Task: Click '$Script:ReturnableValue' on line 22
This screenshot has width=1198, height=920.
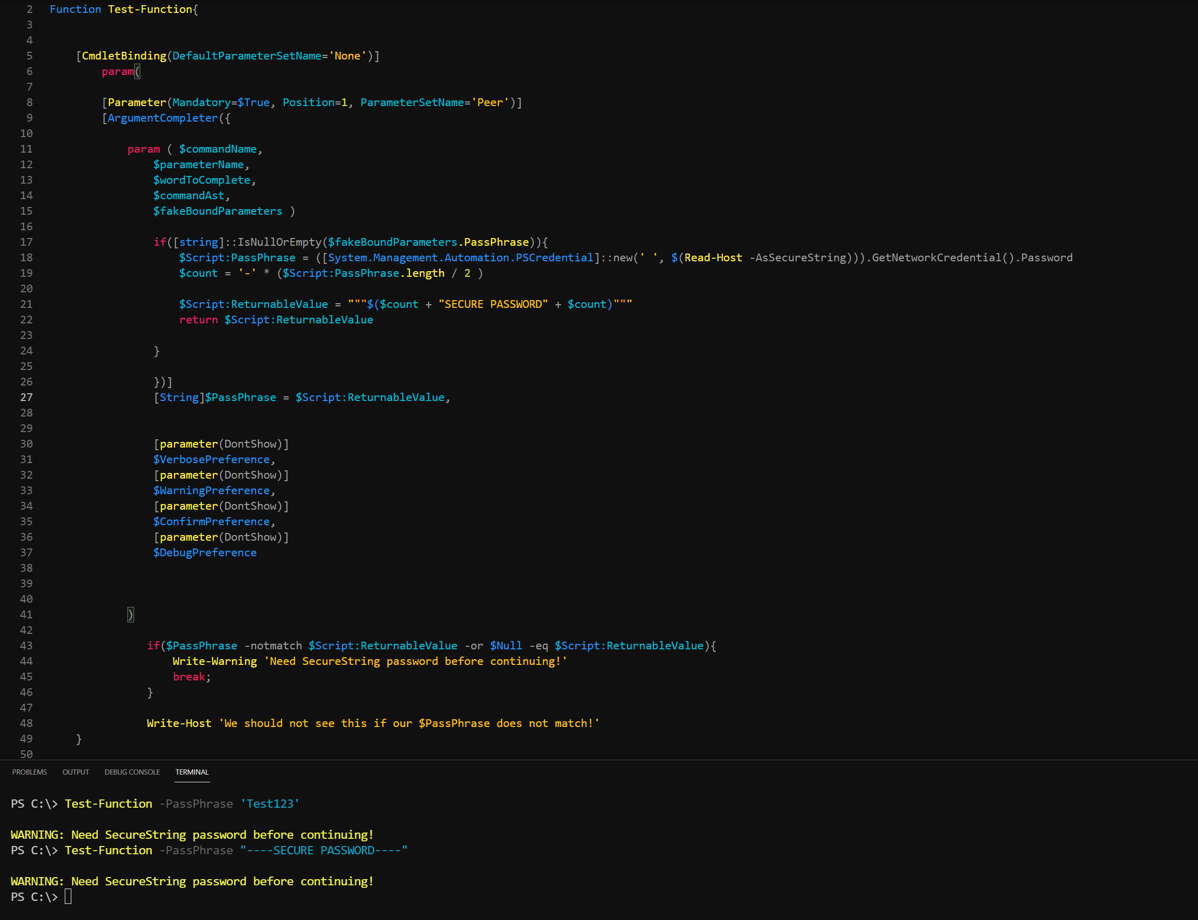Action: [299, 320]
